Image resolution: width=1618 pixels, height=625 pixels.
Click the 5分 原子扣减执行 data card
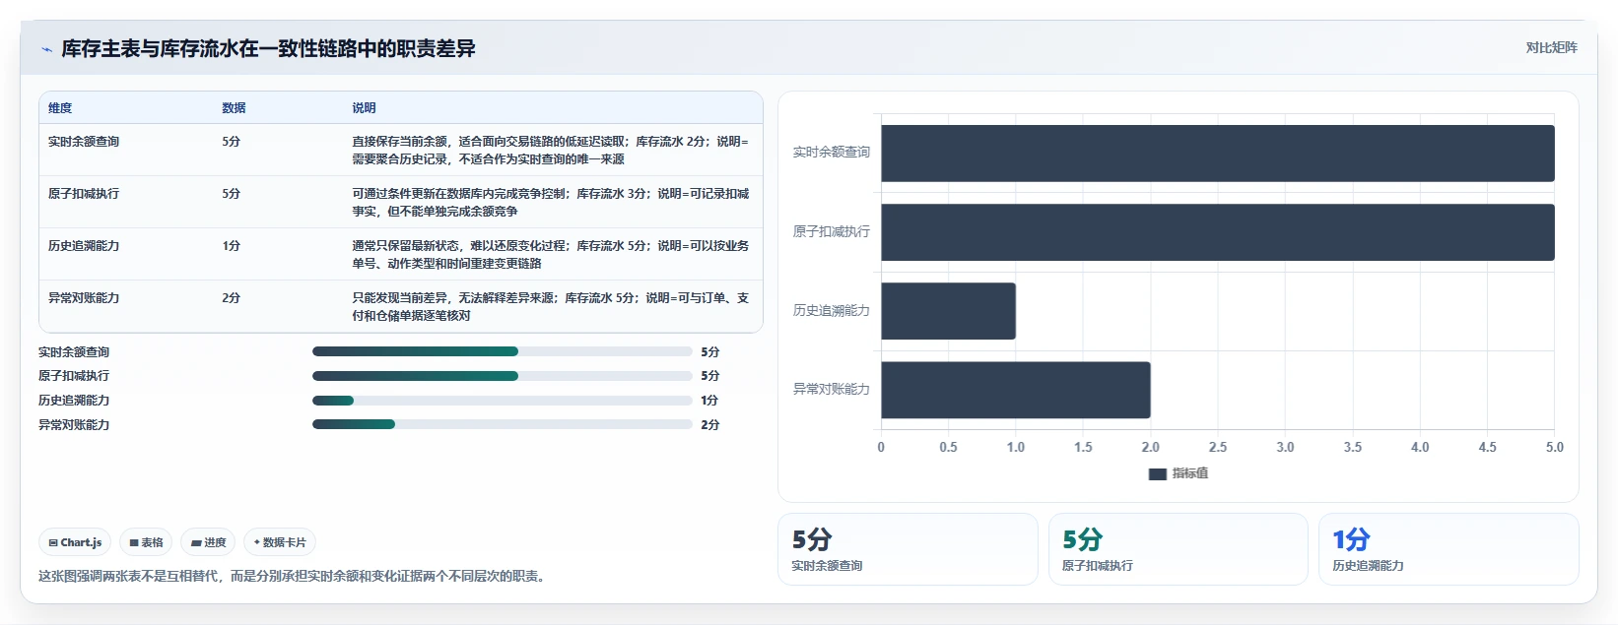(1179, 549)
